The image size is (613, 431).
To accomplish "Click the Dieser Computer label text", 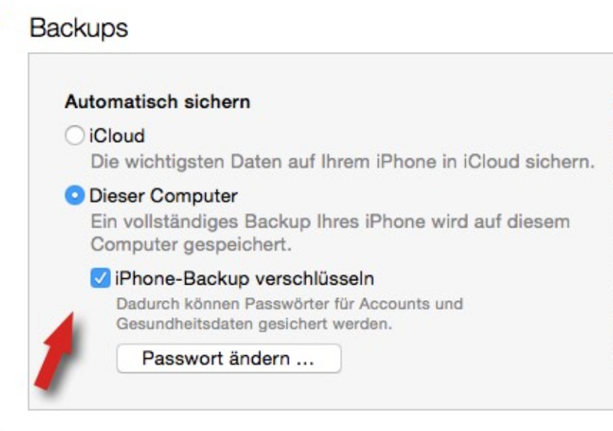I will pos(163,195).
